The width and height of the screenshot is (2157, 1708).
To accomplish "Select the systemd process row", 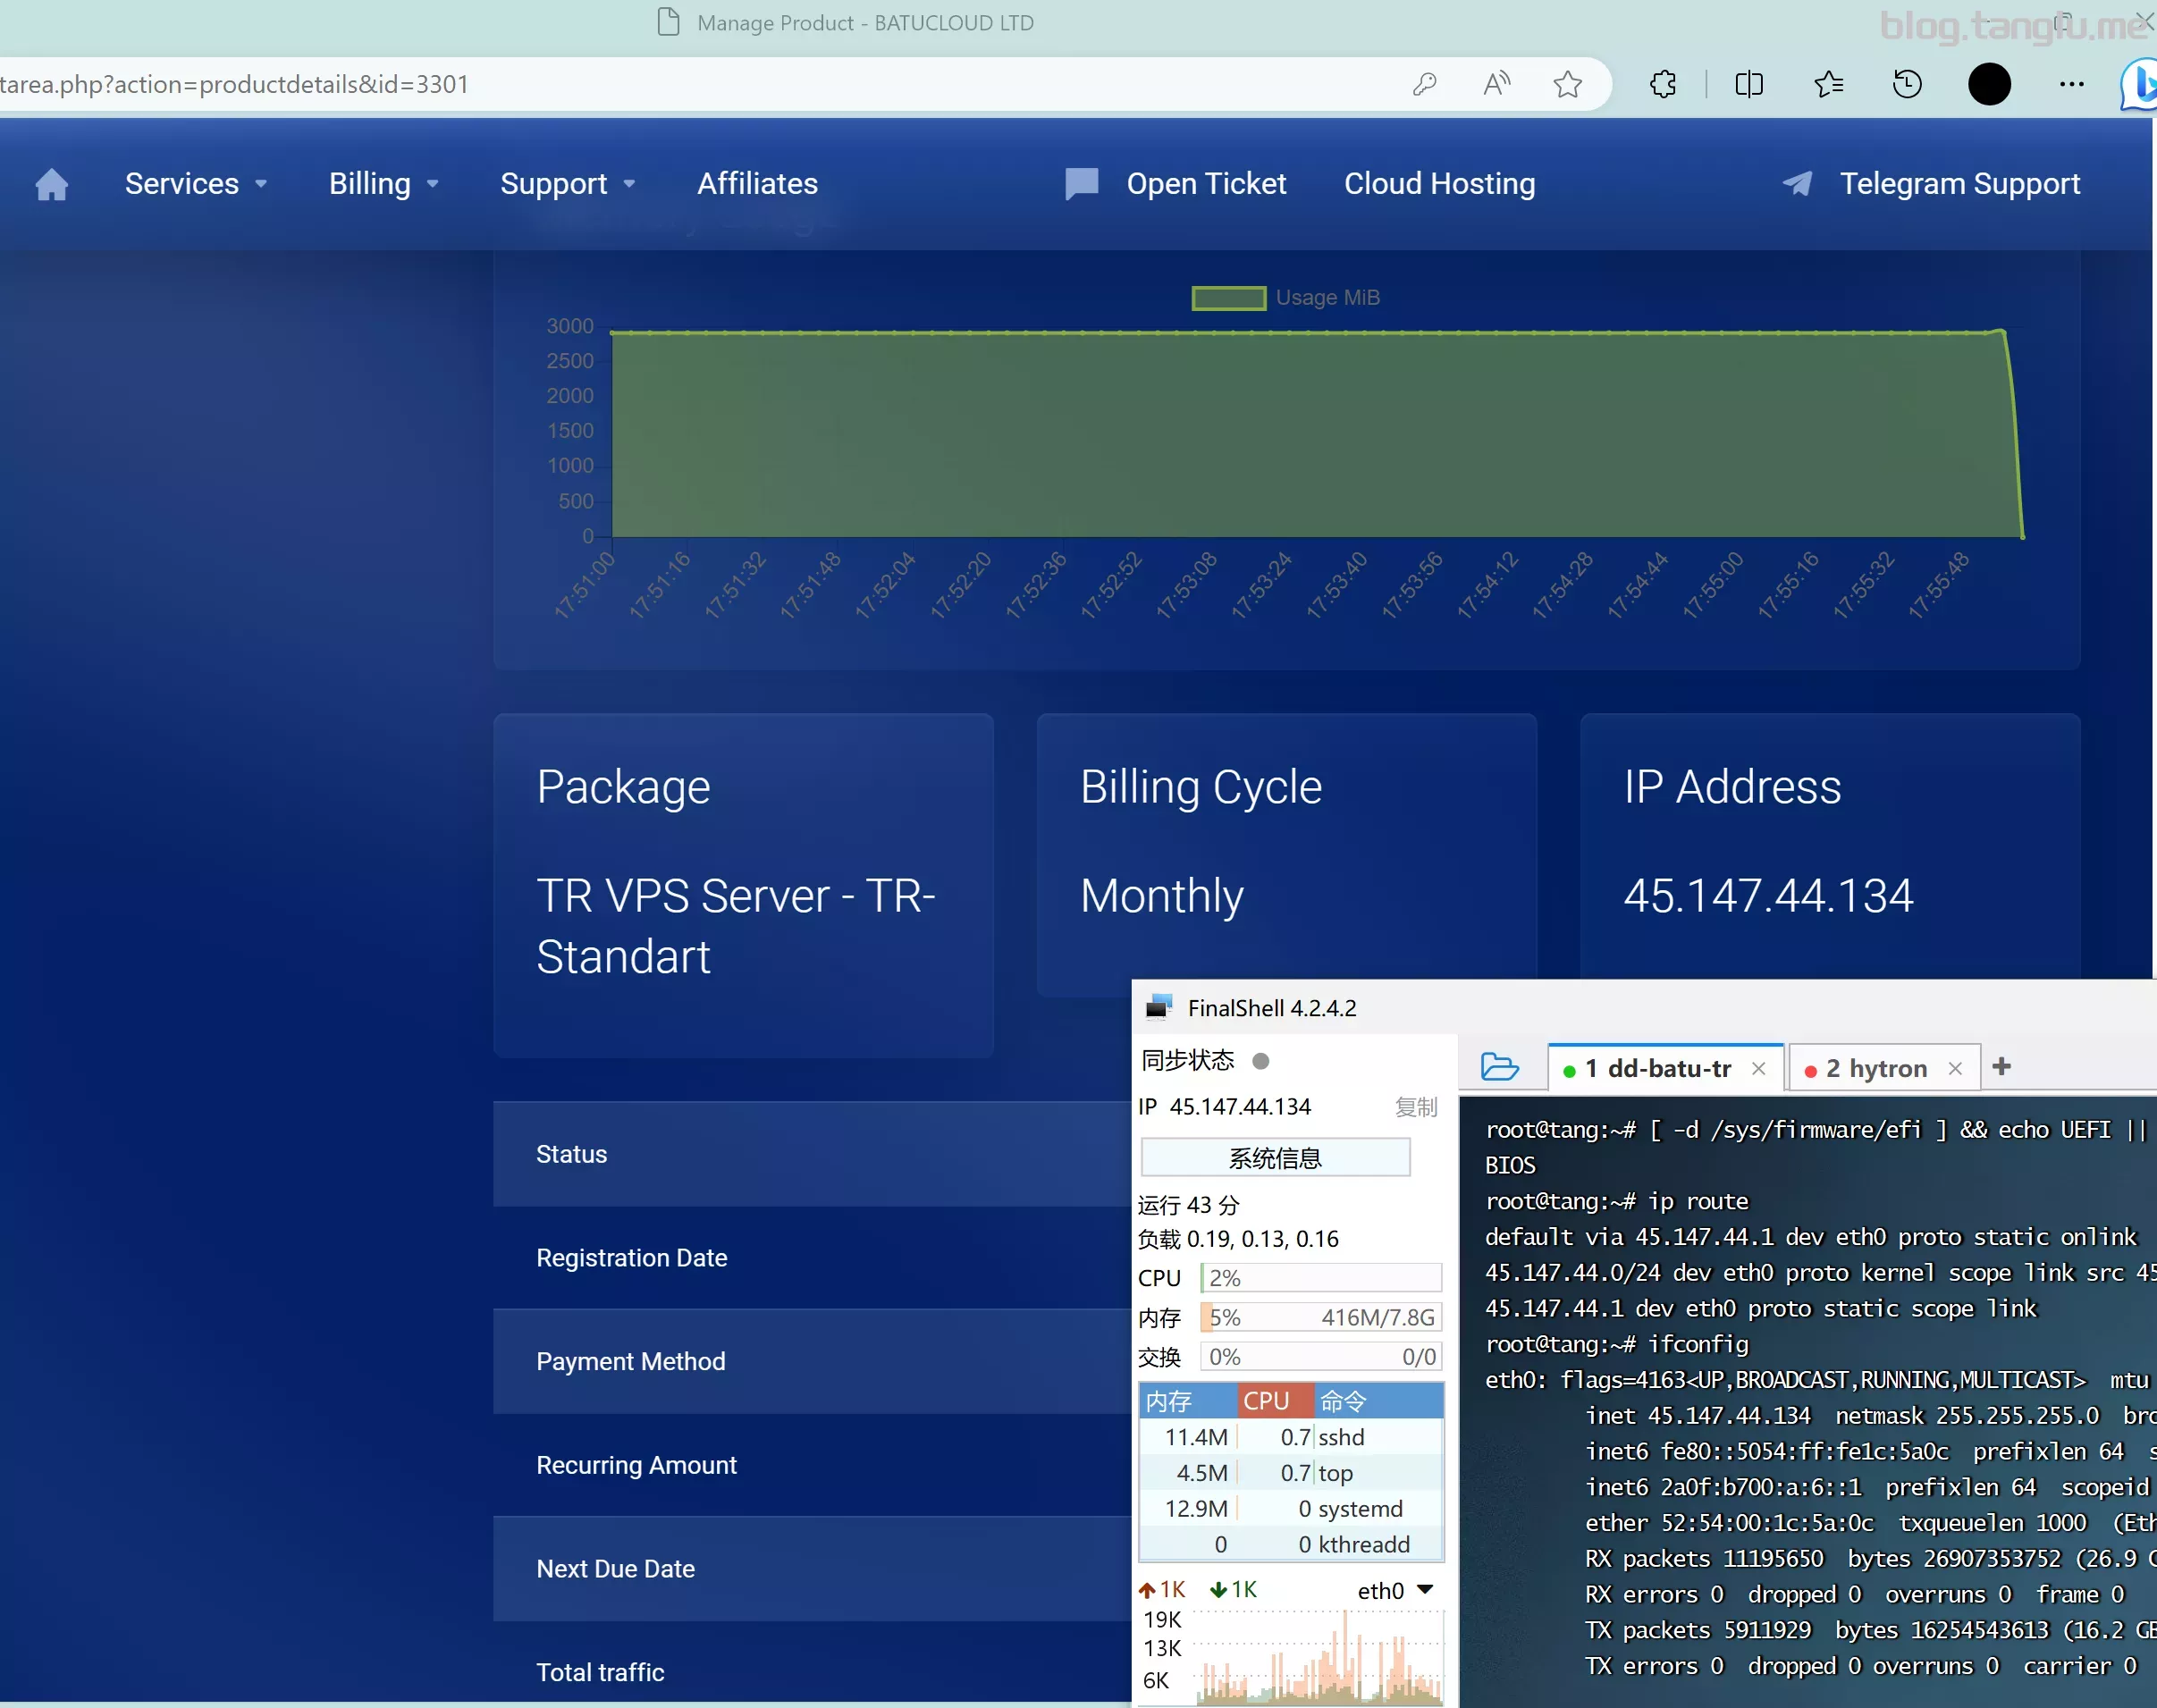I will [1291, 1509].
